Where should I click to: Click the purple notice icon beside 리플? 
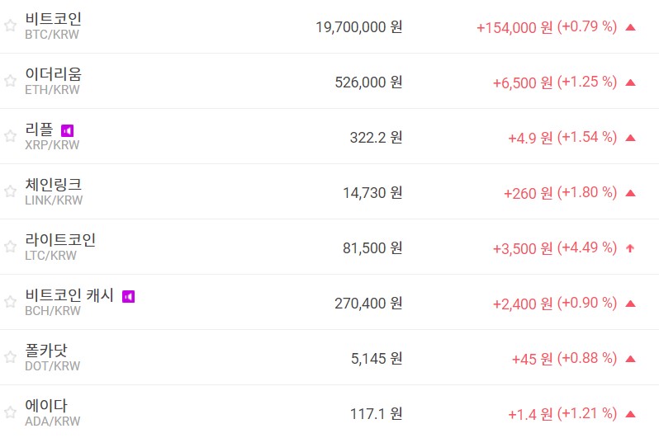pyautogui.click(x=68, y=130)
